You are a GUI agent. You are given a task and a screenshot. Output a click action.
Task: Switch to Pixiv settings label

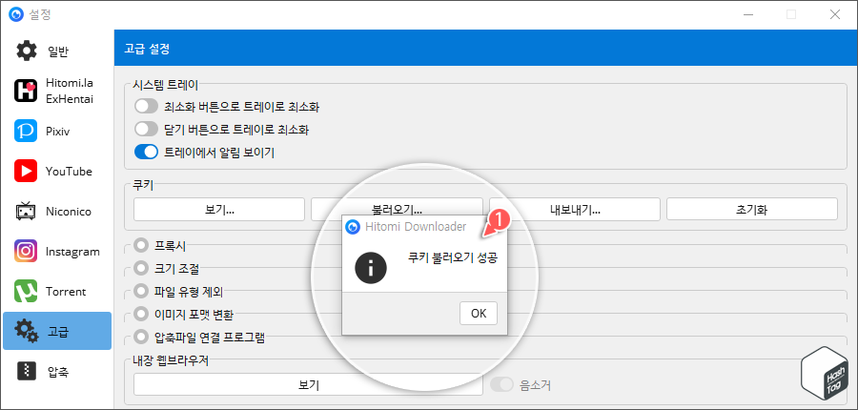[x=58, y=132]
